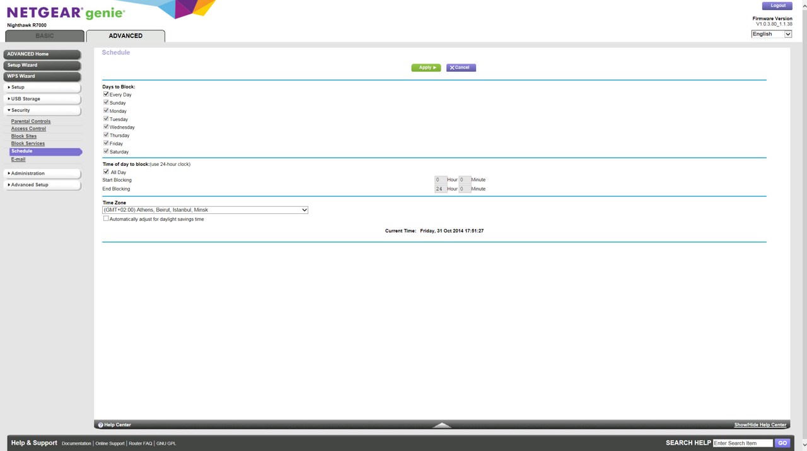Toggle the Tuesday checkbox
The image size is (807, 451).
106,119
